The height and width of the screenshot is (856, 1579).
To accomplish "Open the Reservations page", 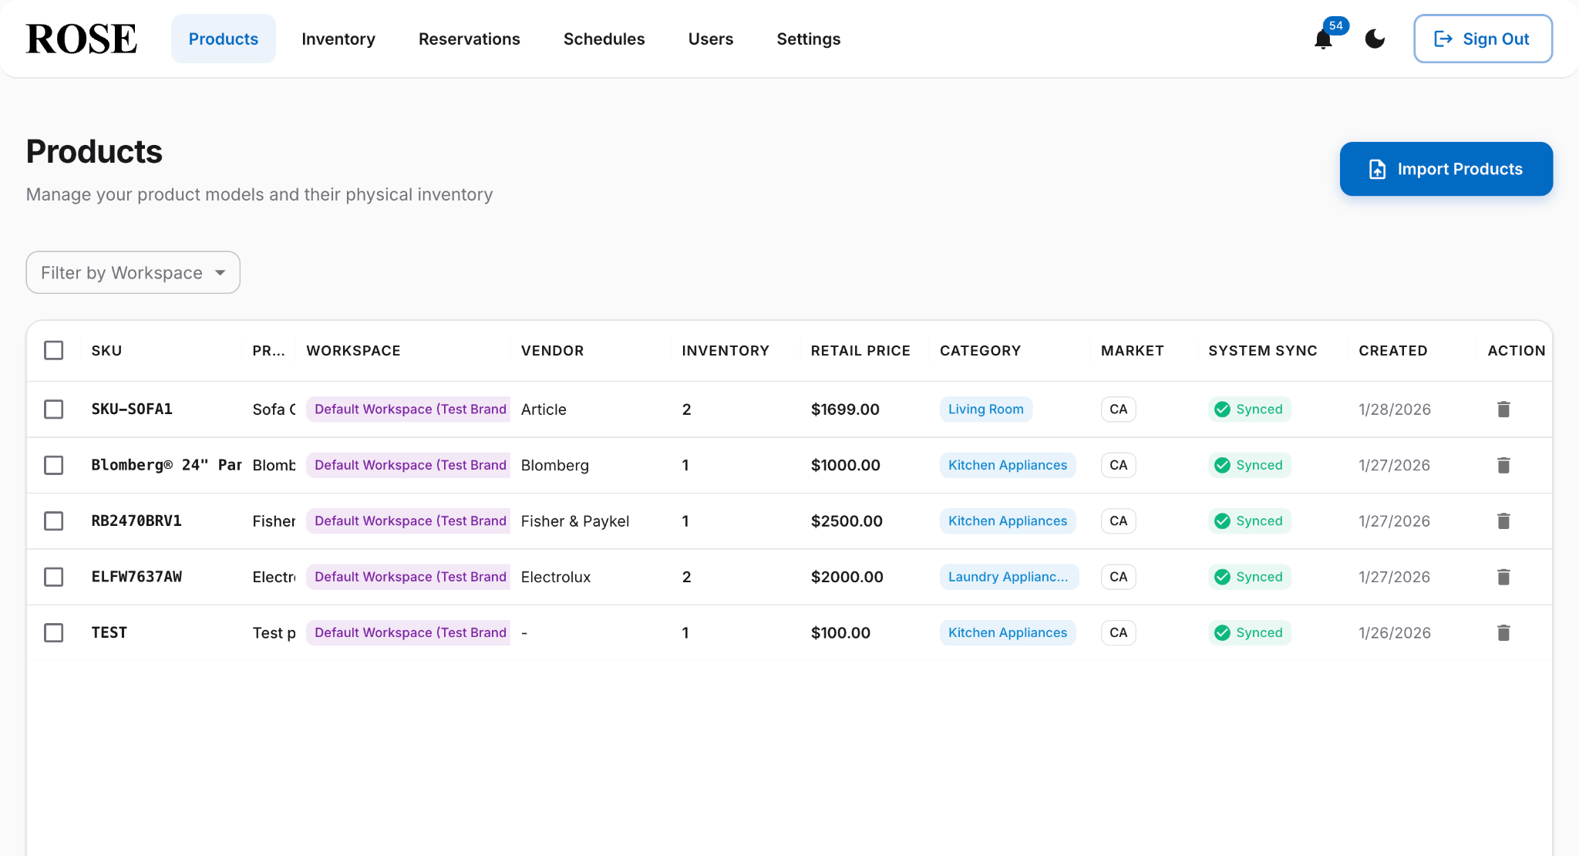I will (469, 39).
